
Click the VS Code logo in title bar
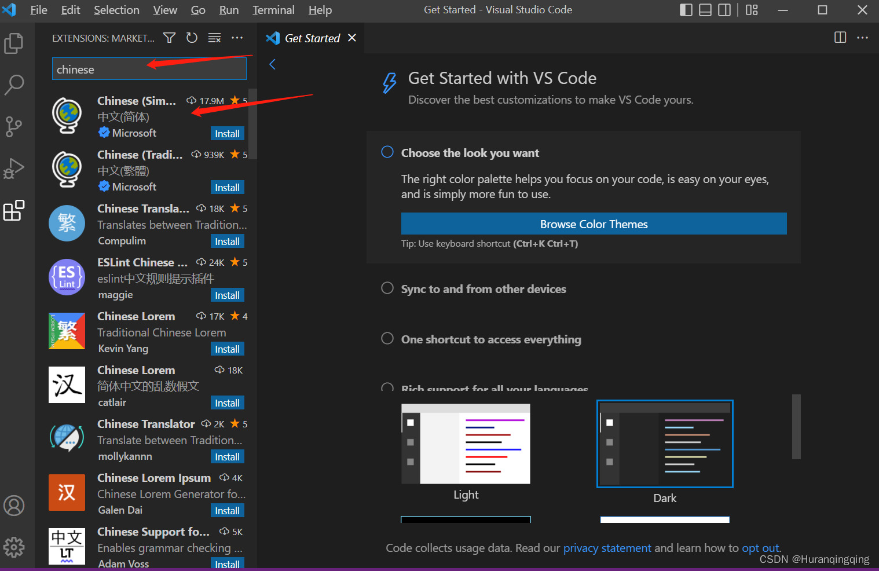[10, 10]
